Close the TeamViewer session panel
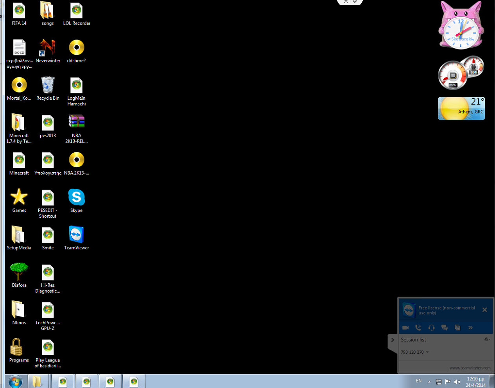495x388 pixels. click(484, 310)
